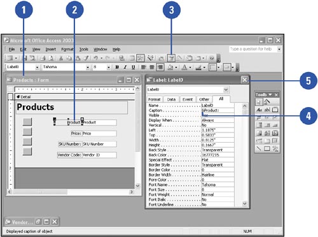Select the Vendor Code: label on the form

[69, 155]
